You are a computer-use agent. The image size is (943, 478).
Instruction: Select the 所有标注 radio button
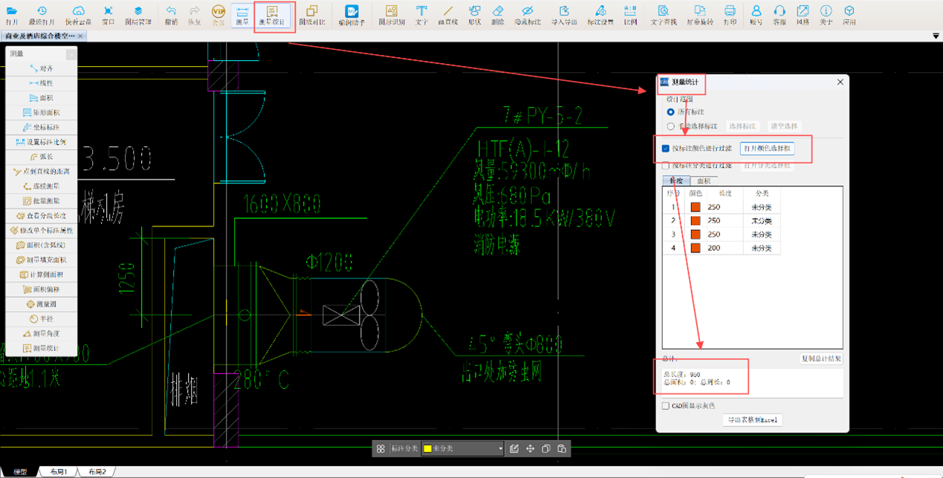click(x=670, y=112)
